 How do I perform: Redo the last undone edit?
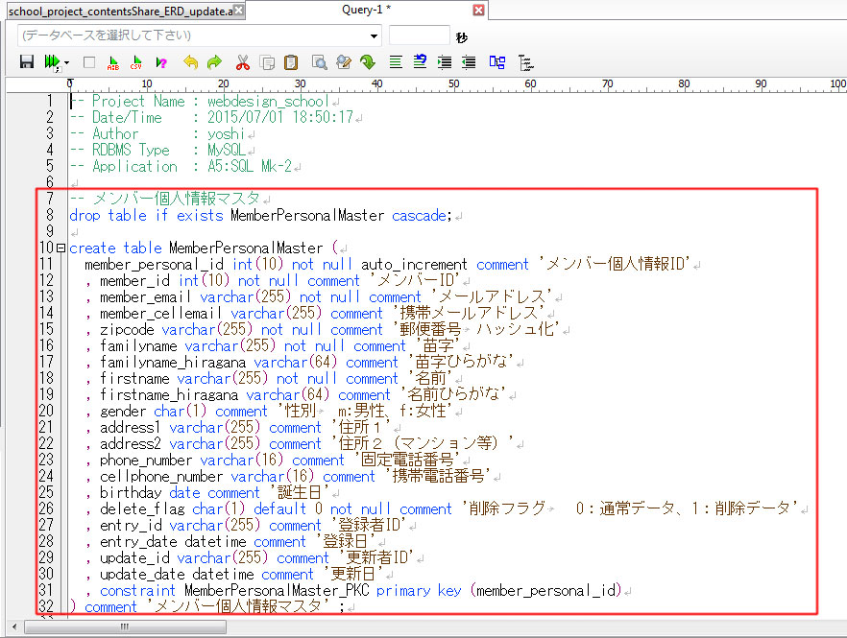[214, 62]
